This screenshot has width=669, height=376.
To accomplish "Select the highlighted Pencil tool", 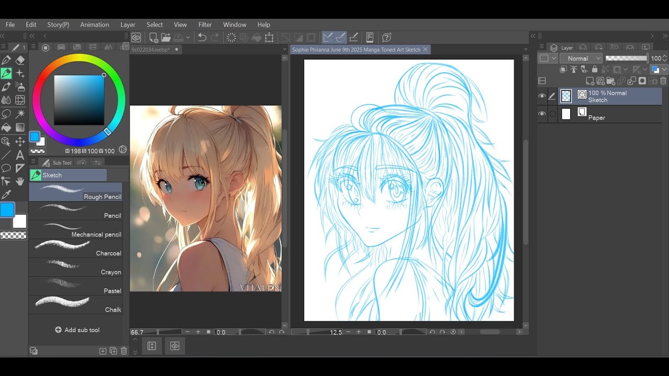I will pyautogui.click(x=6, y=74).
